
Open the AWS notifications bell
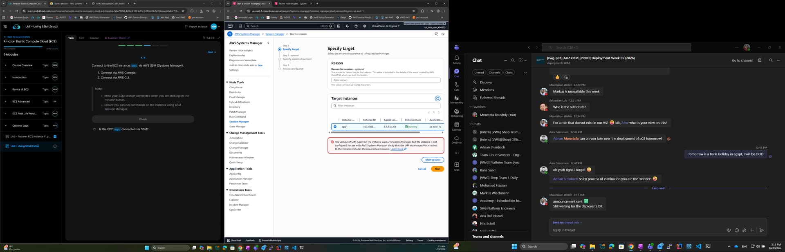(x=347, y=26)
